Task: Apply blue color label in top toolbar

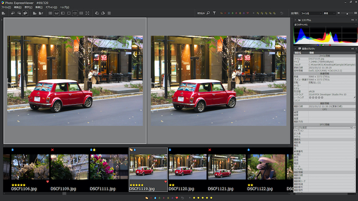Action: (229, 13)
